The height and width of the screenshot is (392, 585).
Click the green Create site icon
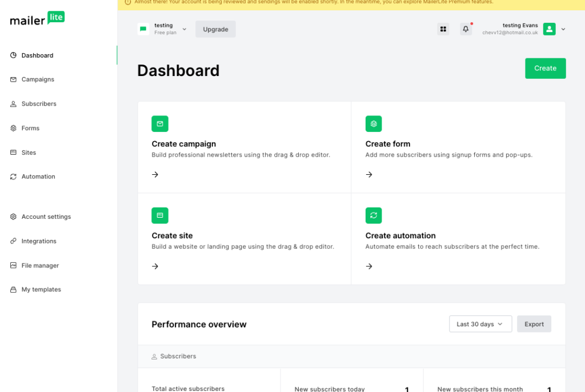coord(160,215)
